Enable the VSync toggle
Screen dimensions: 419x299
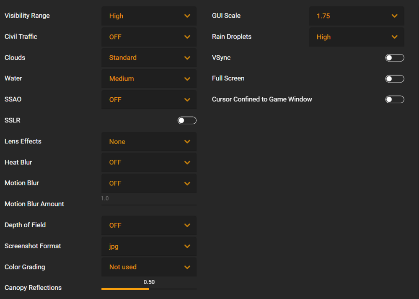395,58
